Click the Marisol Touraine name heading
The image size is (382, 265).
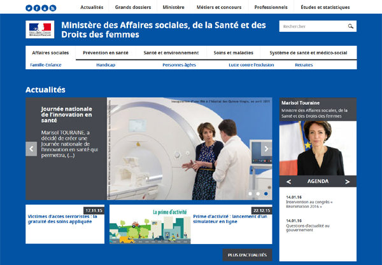pos(301,103)
